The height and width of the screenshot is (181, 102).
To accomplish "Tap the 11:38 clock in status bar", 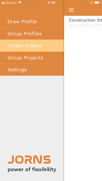I will [x=51, y=3].
